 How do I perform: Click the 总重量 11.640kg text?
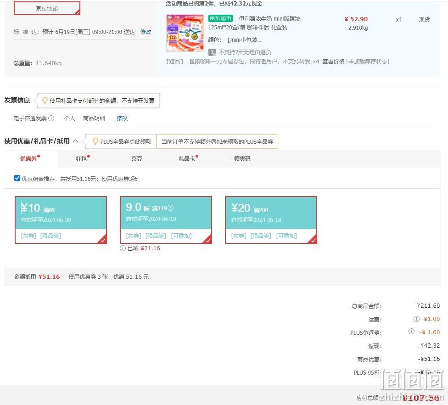(x=38, y=63)
